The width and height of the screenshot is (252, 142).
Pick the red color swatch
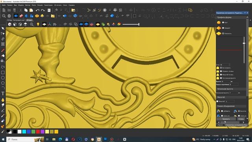[38, 132]
